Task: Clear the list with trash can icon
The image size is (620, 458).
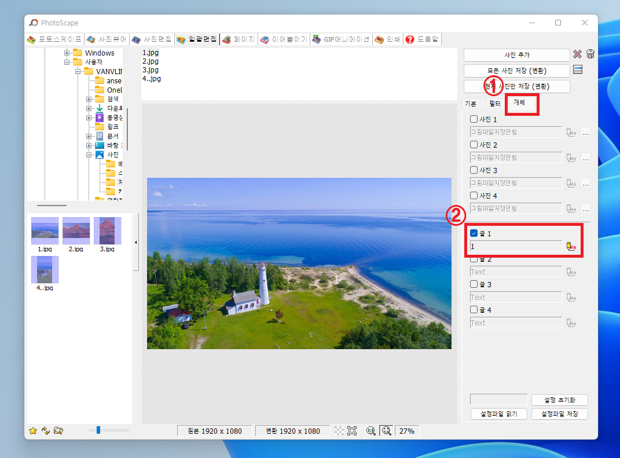Action: coord(590,54)
